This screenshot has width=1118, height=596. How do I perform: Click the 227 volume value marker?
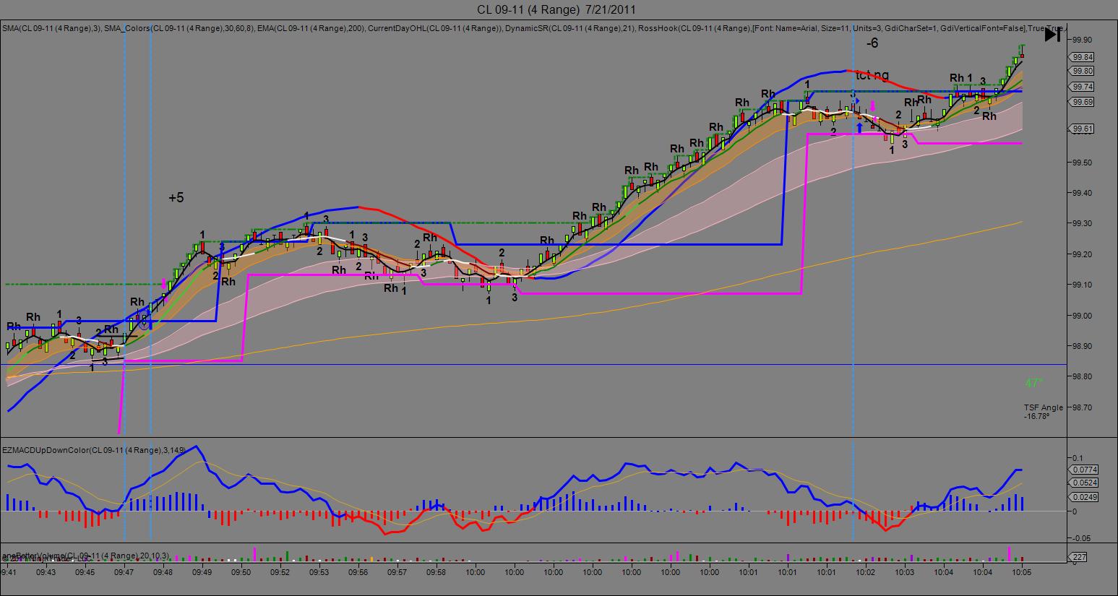pyautogui.click(x=1079, y=556)
